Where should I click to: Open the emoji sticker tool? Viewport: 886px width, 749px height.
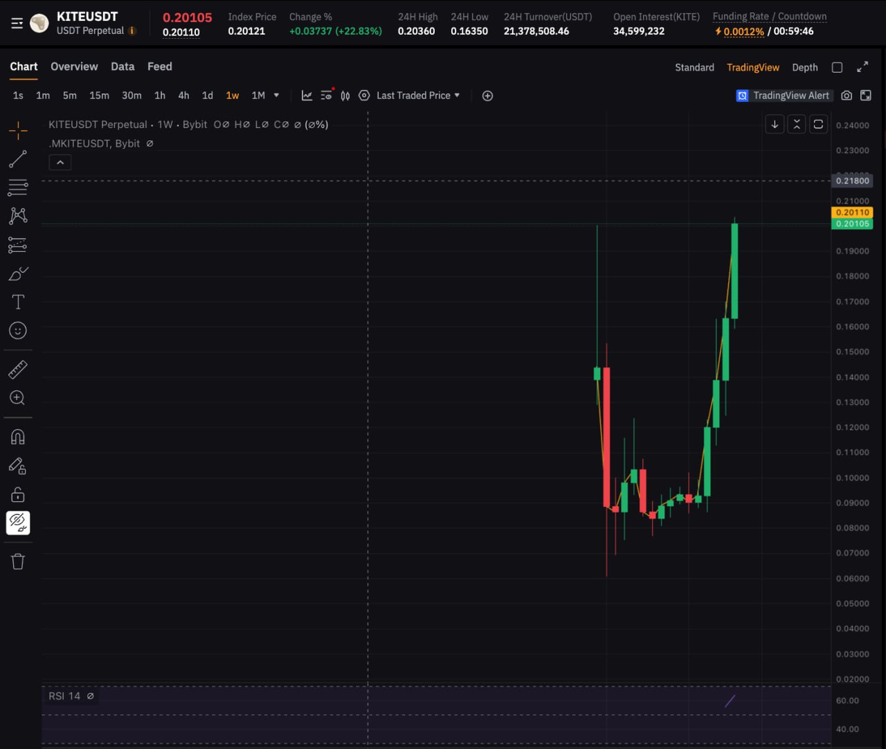18,331
